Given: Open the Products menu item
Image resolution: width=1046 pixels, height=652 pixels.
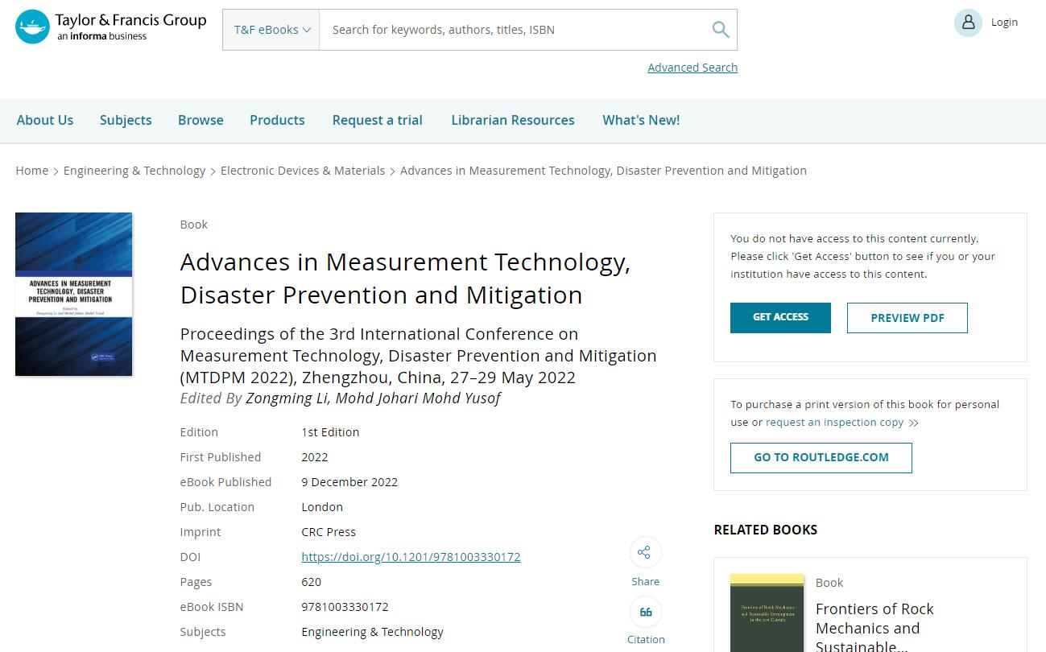Looking at the screenshot, I should click(x=277, y=120).
